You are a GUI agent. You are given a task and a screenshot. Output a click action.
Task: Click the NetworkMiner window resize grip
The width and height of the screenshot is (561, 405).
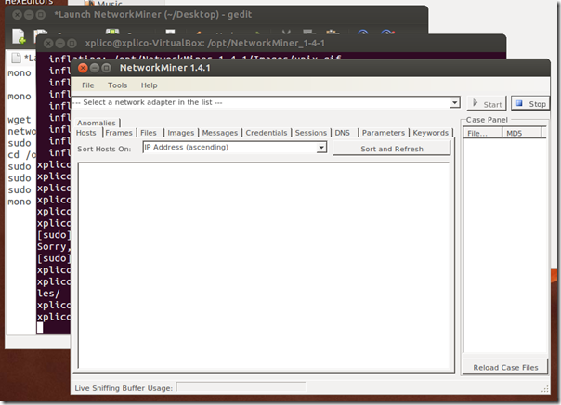pos(545,389)
